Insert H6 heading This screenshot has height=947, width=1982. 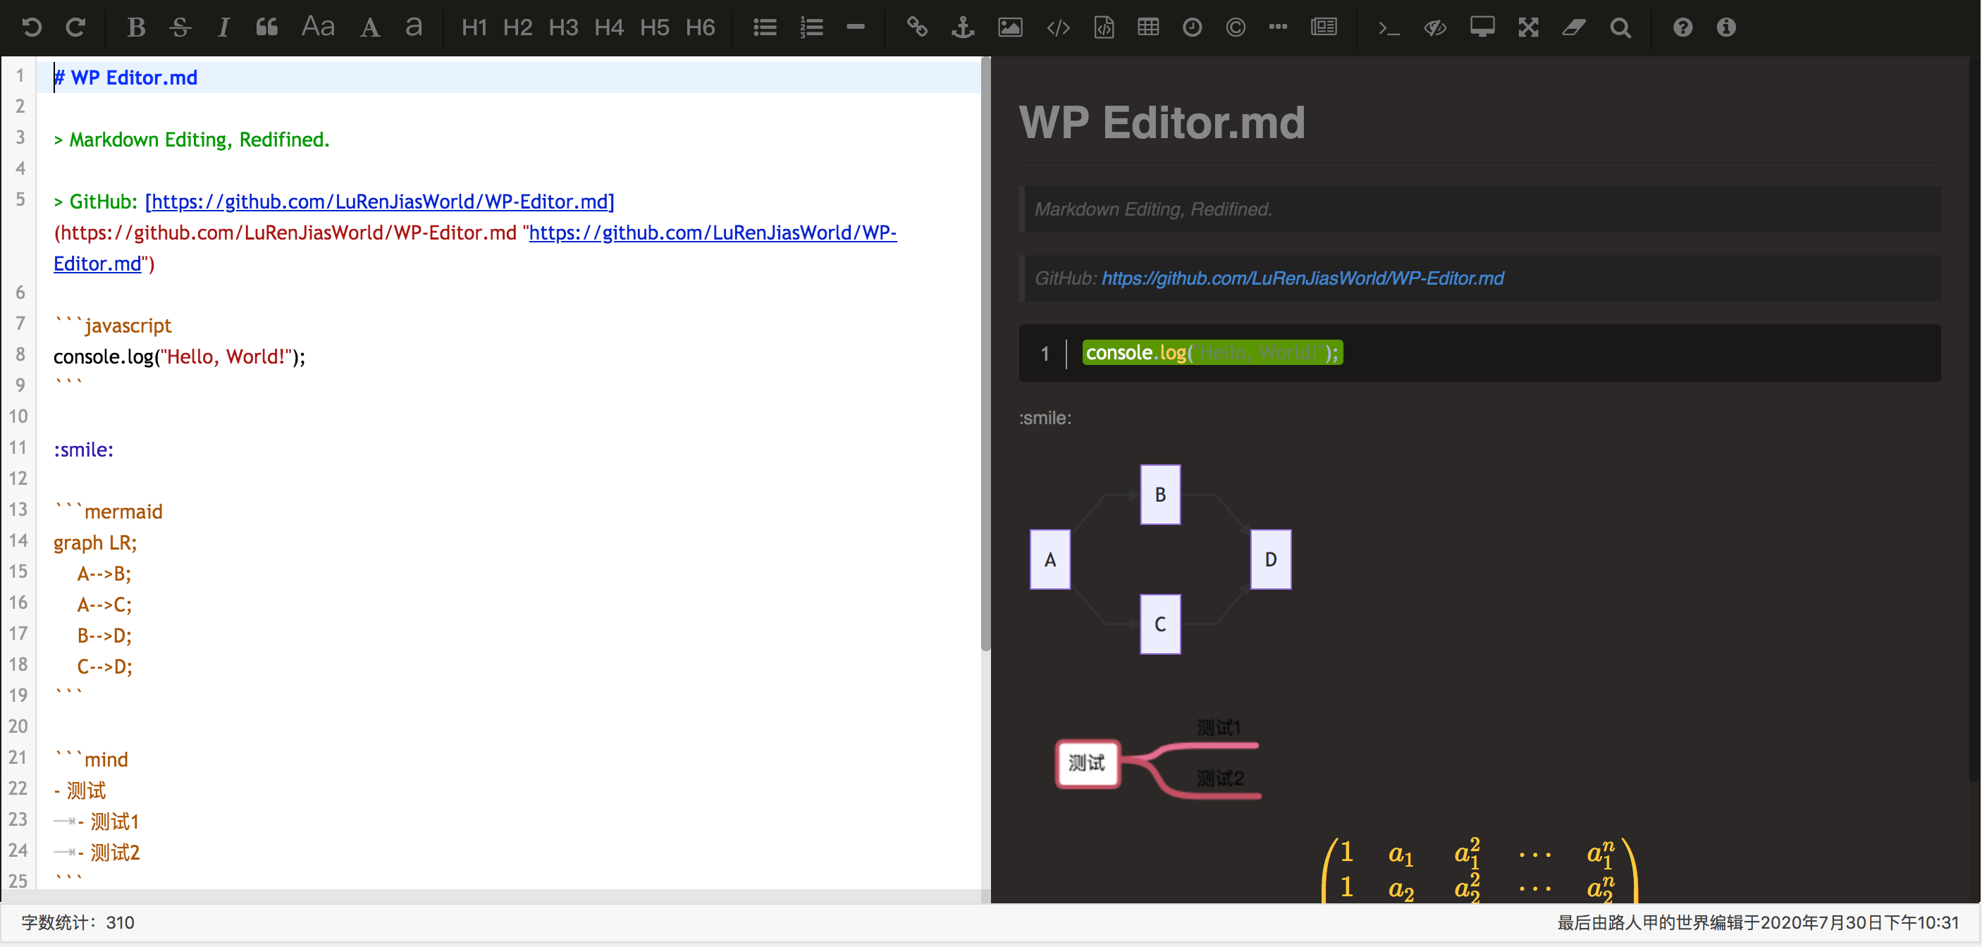700,27
